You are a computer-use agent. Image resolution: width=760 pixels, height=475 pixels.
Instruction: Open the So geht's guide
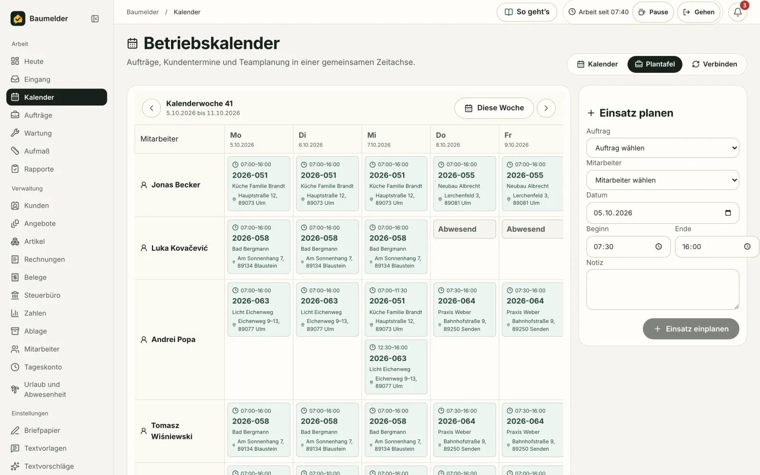(527, 12)
